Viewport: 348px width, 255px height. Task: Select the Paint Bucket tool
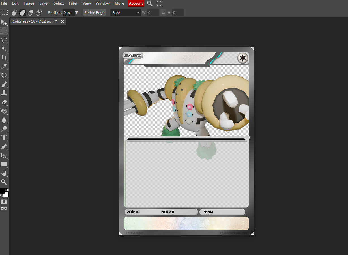pos(4,111)
